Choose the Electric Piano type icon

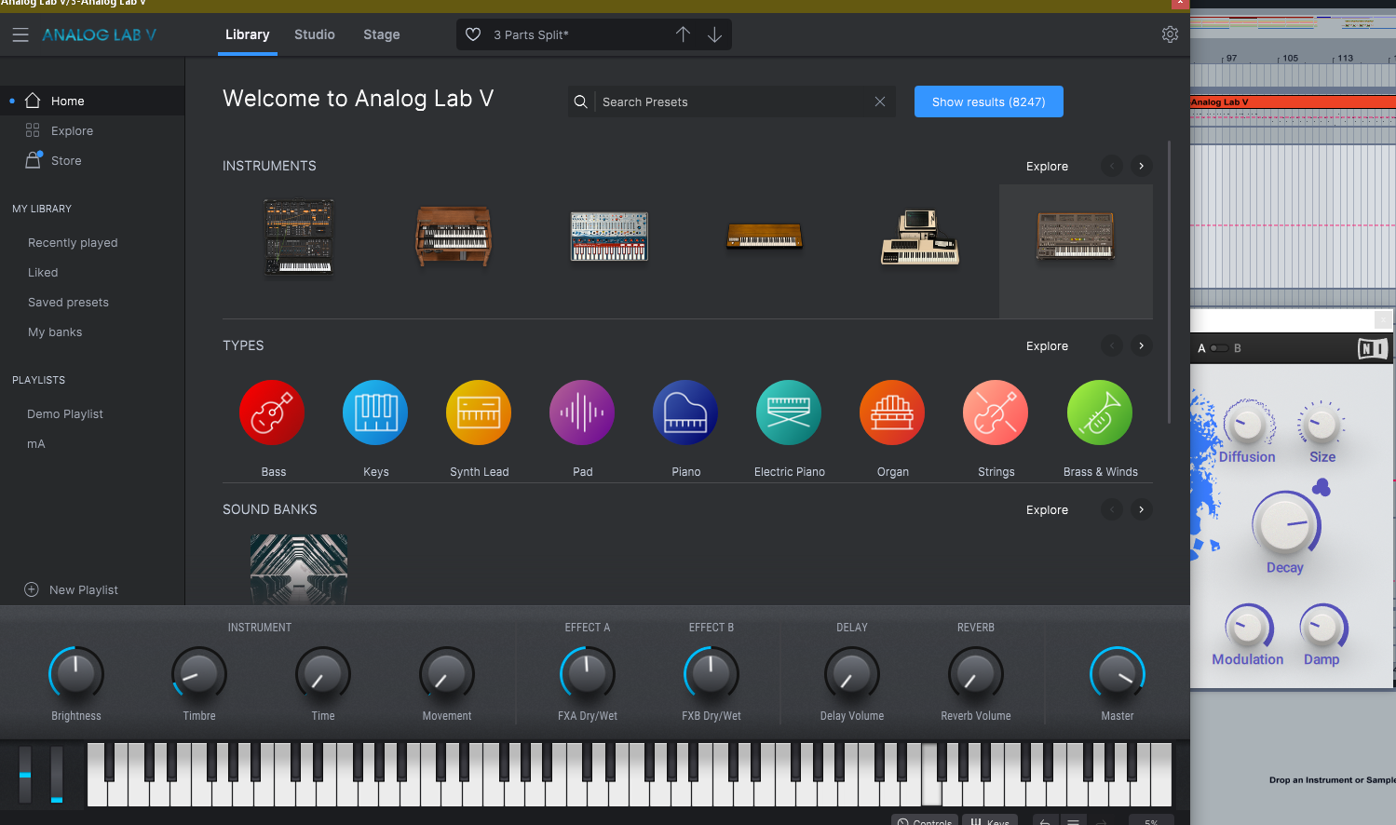789,412
